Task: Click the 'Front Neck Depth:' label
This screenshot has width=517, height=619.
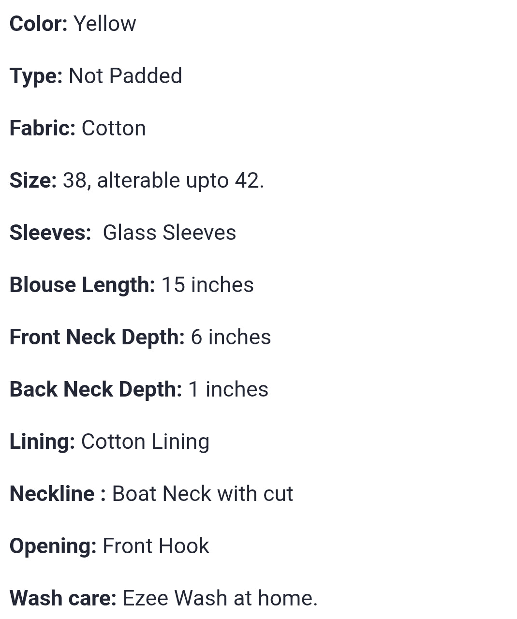Action: 97,337
